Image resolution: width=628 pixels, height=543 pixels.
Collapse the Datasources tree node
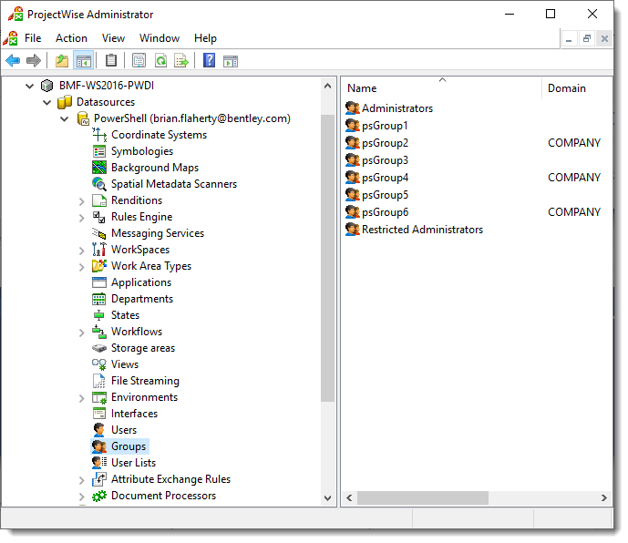tap(47, 102)
